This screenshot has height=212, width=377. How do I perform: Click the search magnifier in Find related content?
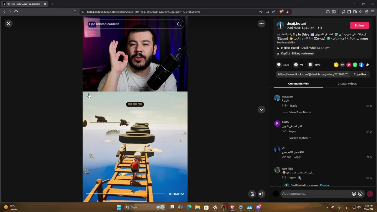click(179, 24)
